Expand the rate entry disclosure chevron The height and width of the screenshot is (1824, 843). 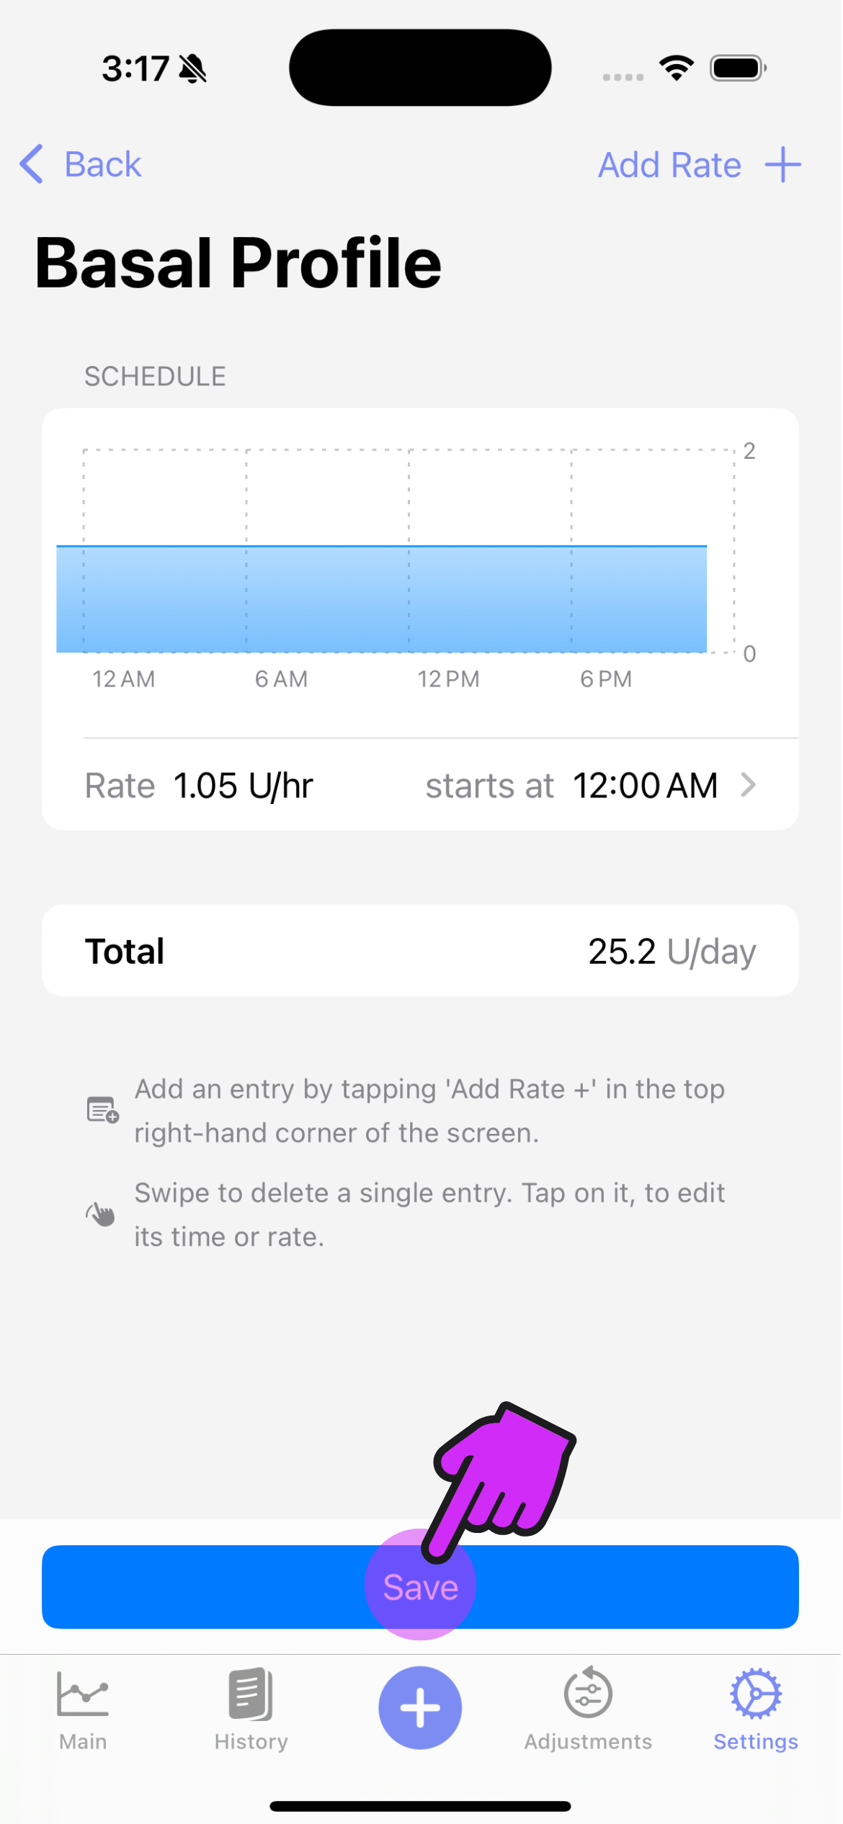tap(748, 784)
